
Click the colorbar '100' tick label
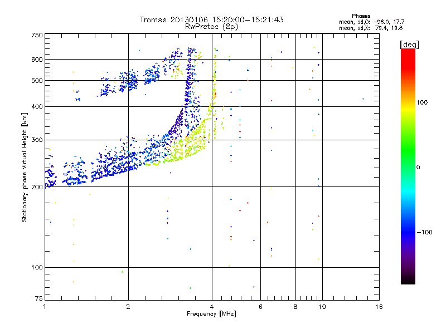coord(422,102)
